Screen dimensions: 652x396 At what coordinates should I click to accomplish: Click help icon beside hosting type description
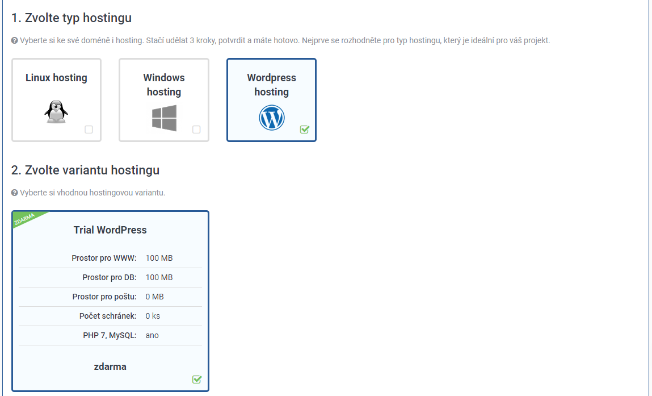point(15,40)
